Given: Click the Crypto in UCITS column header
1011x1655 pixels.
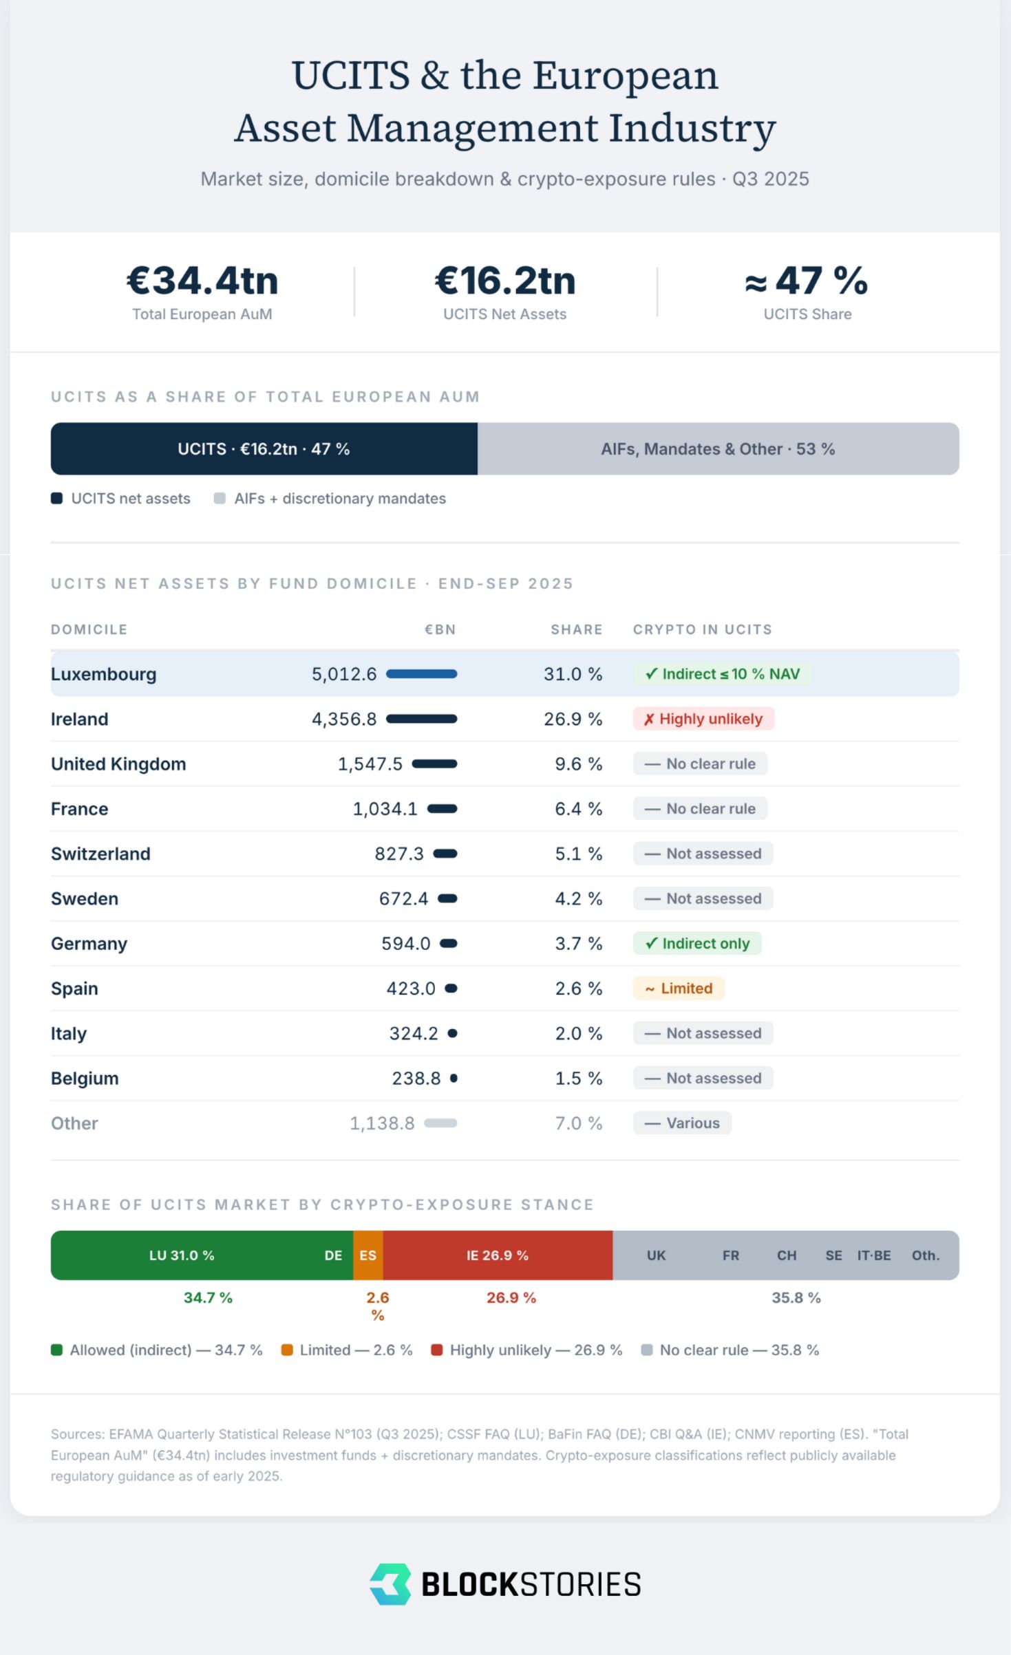Looking at the screenshot, I should 703,629.
